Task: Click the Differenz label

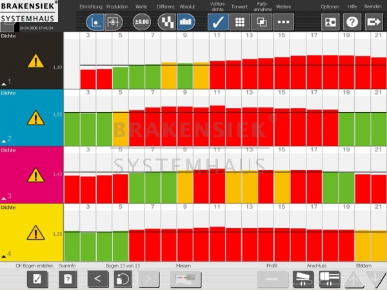Action: click(166, 6)
